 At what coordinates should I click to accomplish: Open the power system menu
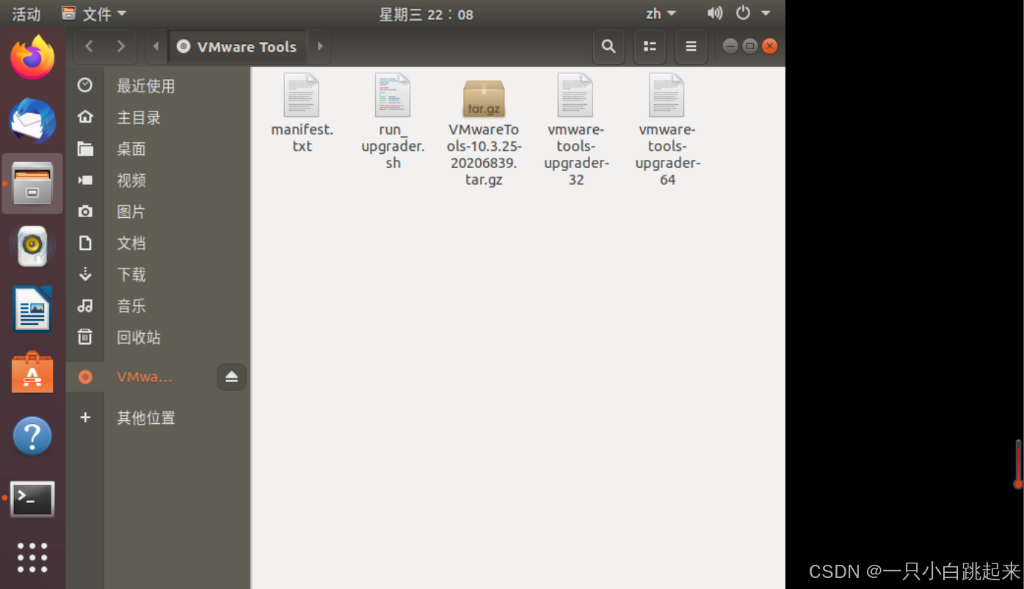tap(744, 13)
